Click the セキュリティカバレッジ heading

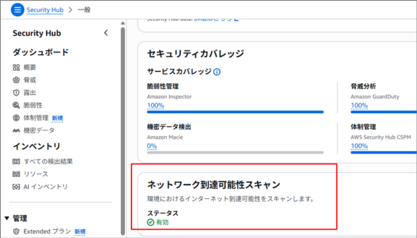(195, 53)
